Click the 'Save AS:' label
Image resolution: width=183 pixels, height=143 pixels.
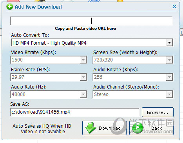[20, 104]
